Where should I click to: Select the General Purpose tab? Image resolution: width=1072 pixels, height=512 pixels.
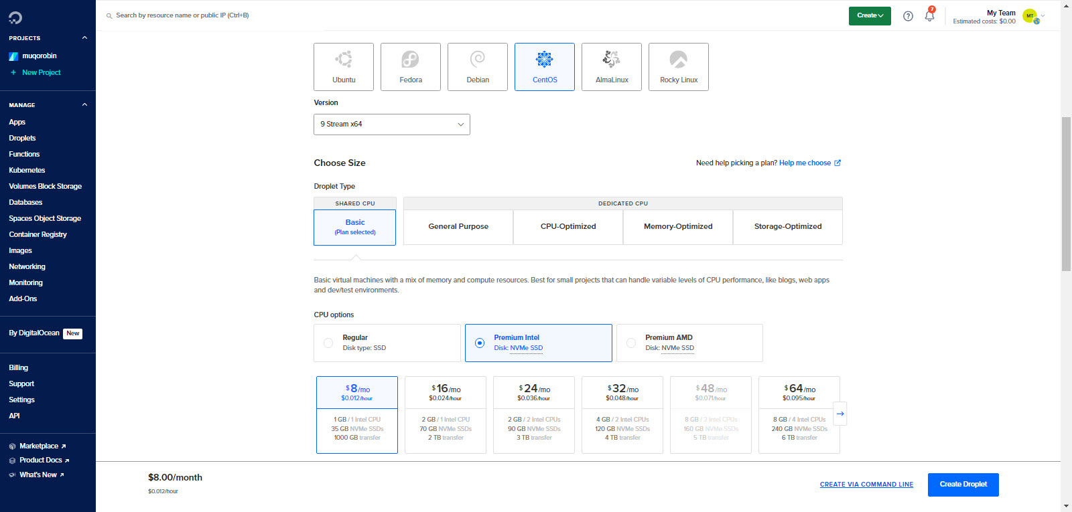tap(458, 227)
